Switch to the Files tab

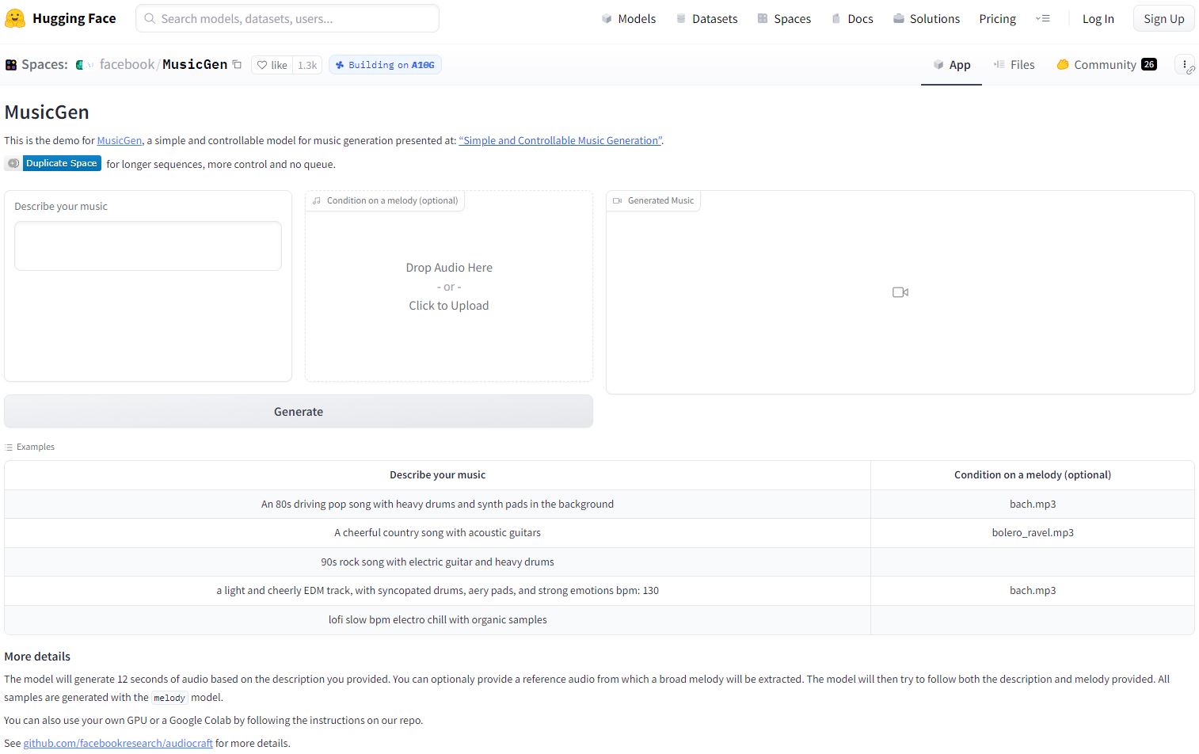[1014, 65]
